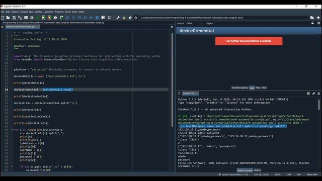
Task: Open the PYTHONPATH manager icon
Action: [124, 18]
